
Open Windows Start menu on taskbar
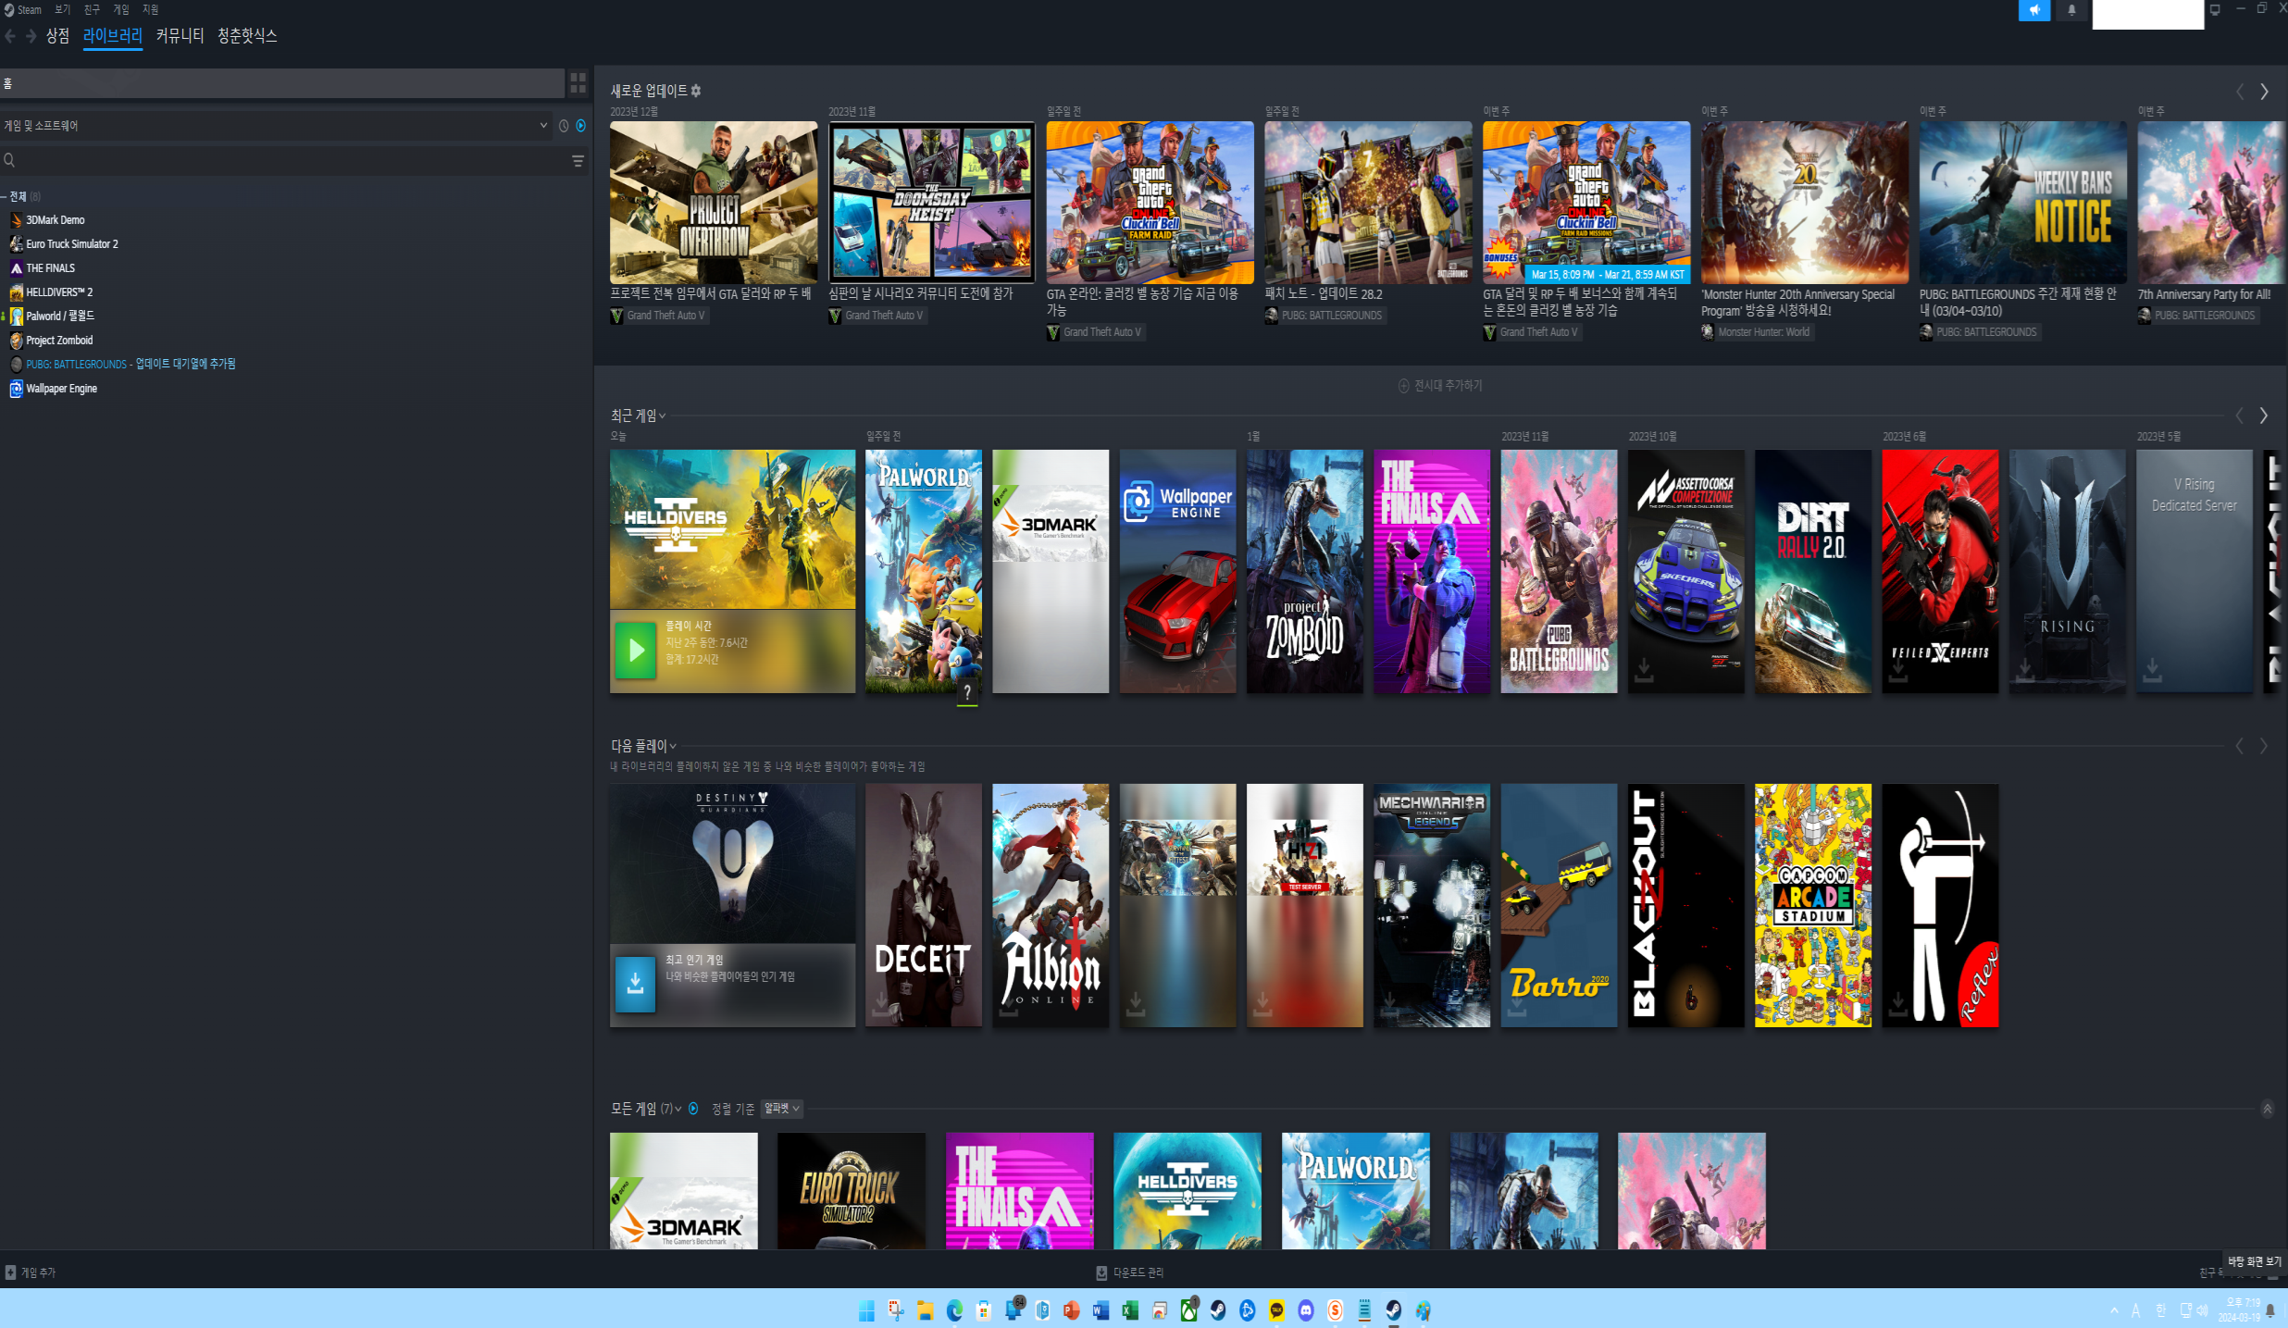[866, 1310]
